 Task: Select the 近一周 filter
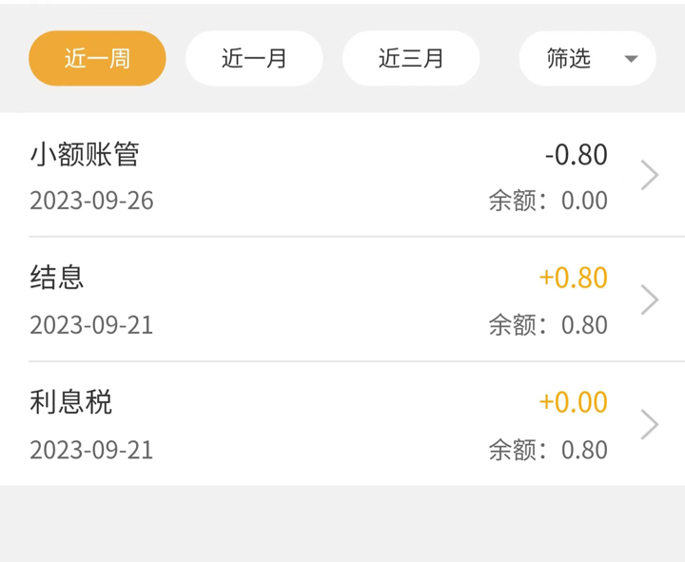(x=97, y=58)
